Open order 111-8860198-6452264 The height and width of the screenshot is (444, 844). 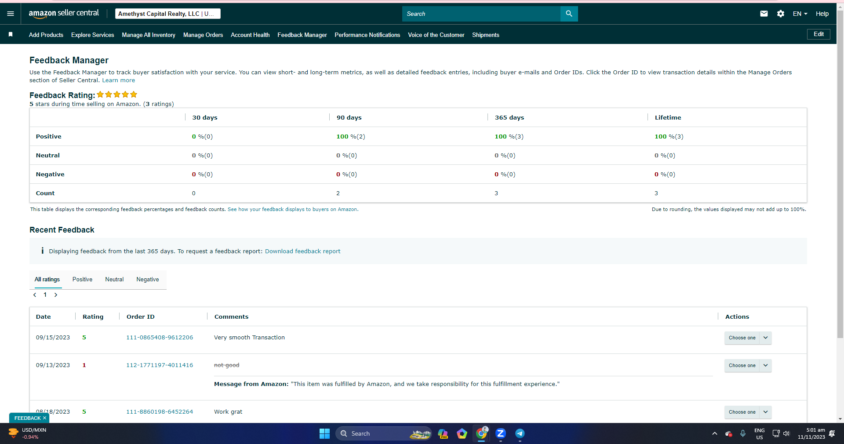point(160,412)
